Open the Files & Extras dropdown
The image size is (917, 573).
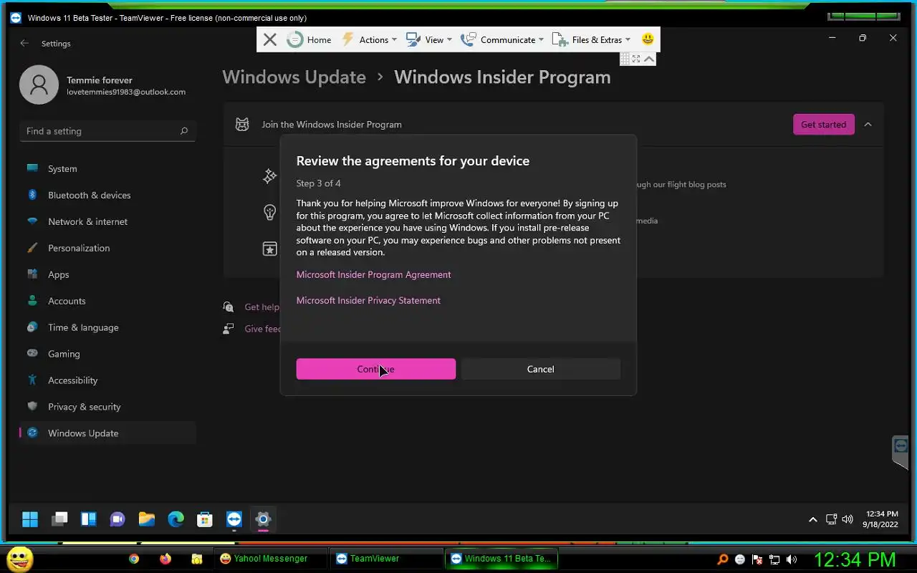click(592, 39)
